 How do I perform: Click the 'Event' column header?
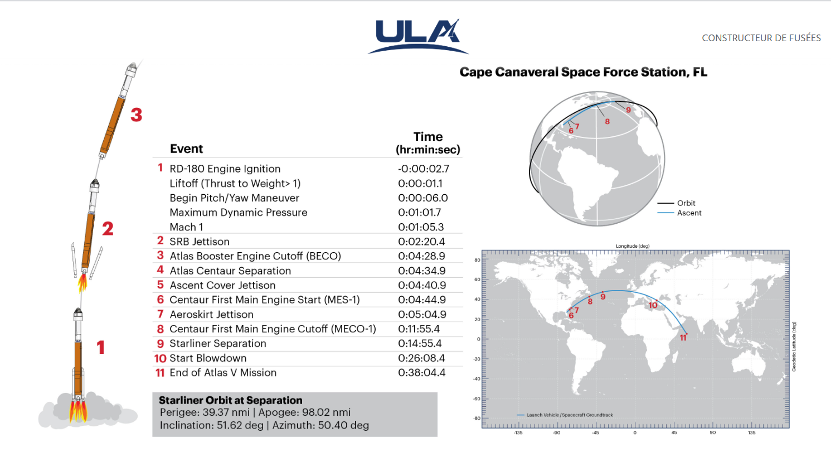pyautogui.click(x=186, y=149)
